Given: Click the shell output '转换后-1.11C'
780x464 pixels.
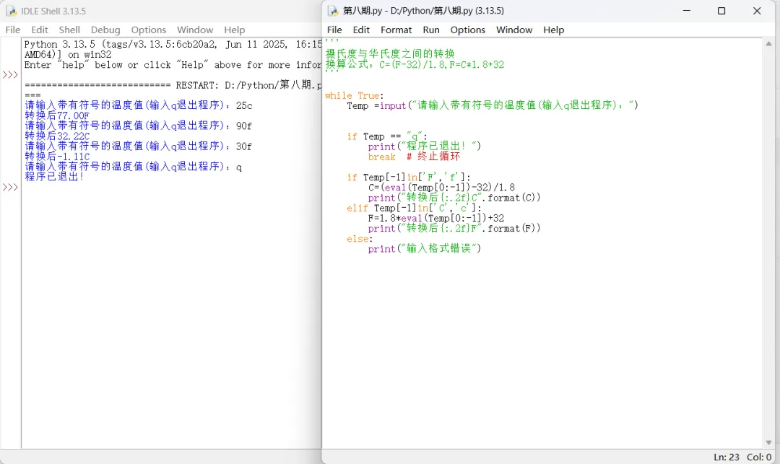Looking at the screenshot, I should [x=57, y=156].
